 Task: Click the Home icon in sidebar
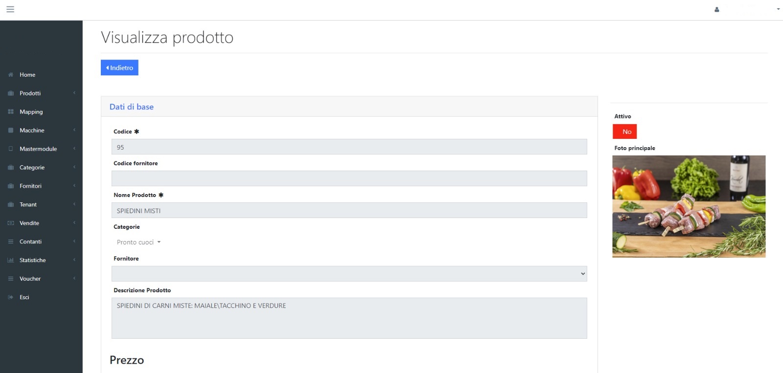pos(11,75)
